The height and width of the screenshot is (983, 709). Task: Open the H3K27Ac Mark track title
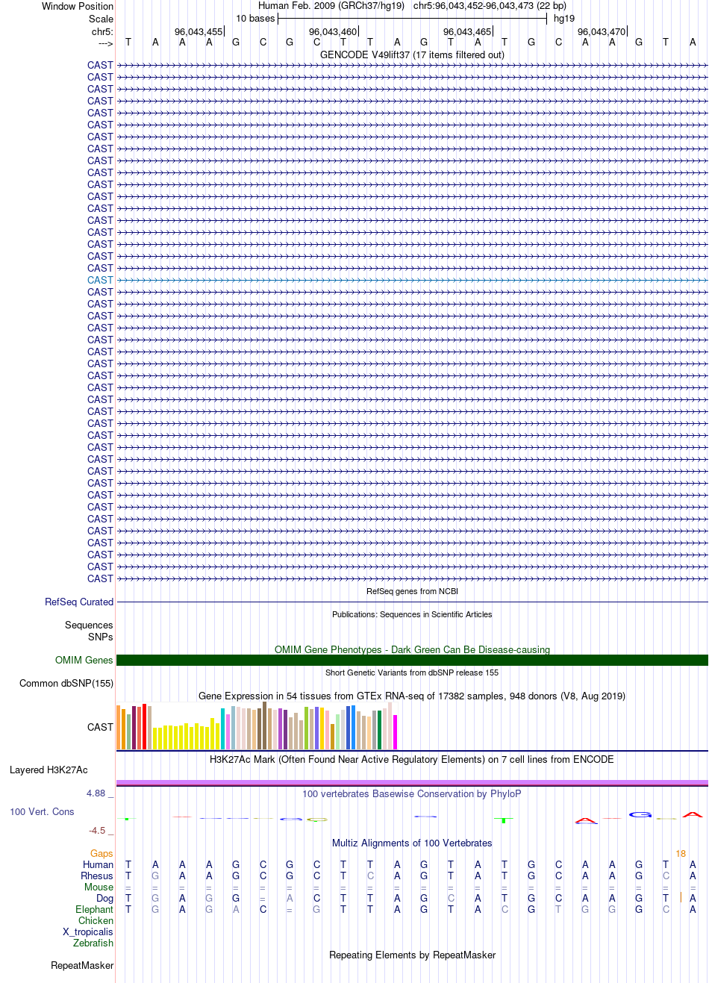412,759
